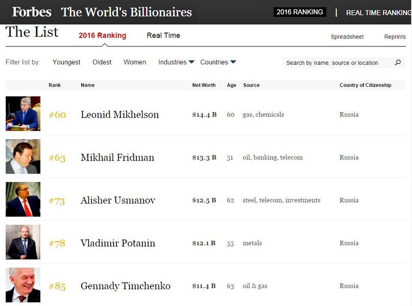This screenshot has width=412, height=306.
Task: Switch to the Real Time tab
Action: pyautogui.click(x=163, y=35)
